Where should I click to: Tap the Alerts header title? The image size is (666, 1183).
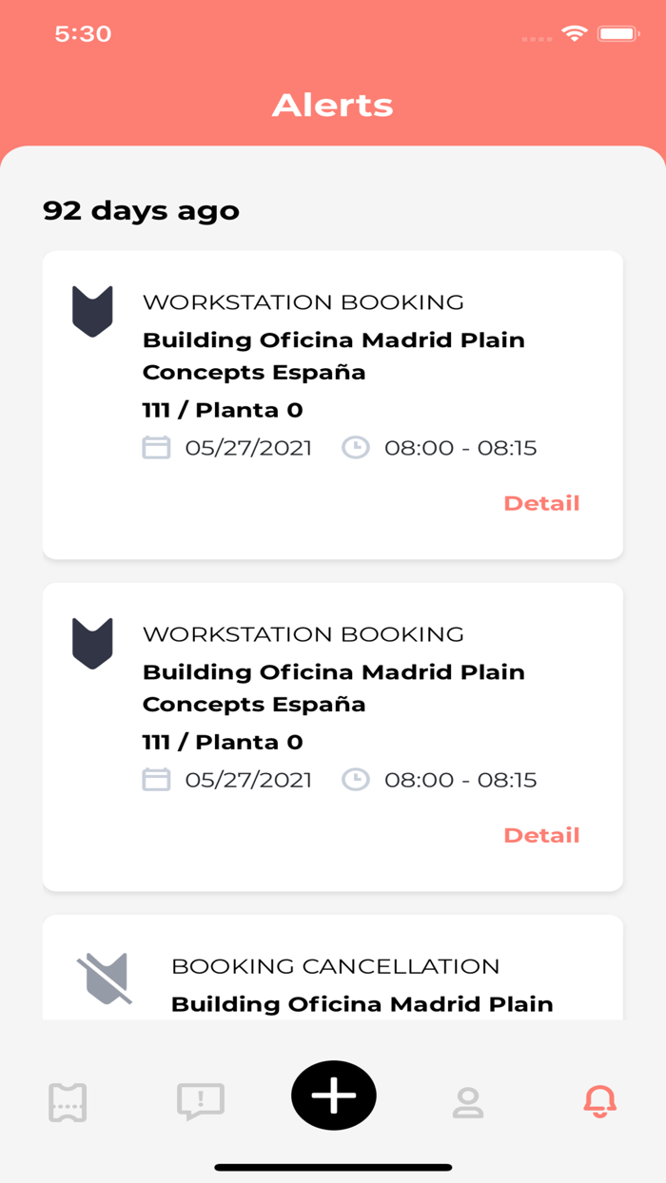(x=333, y=105)
